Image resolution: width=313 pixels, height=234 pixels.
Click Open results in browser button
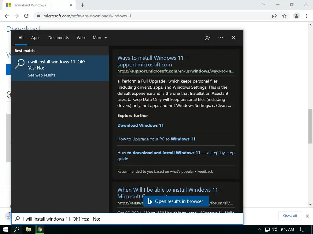(176, 201)
